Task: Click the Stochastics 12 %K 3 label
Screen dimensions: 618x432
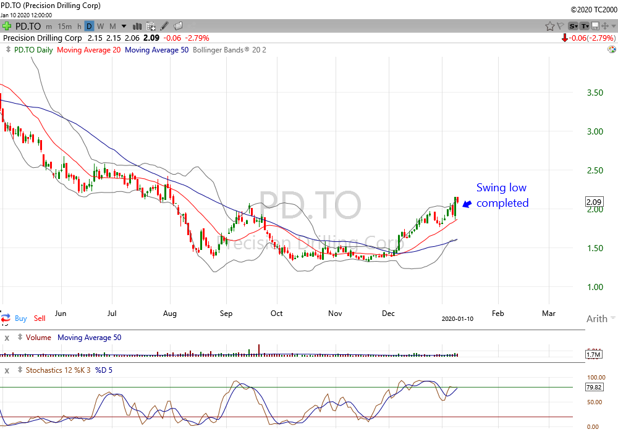Action: (58, 370)
